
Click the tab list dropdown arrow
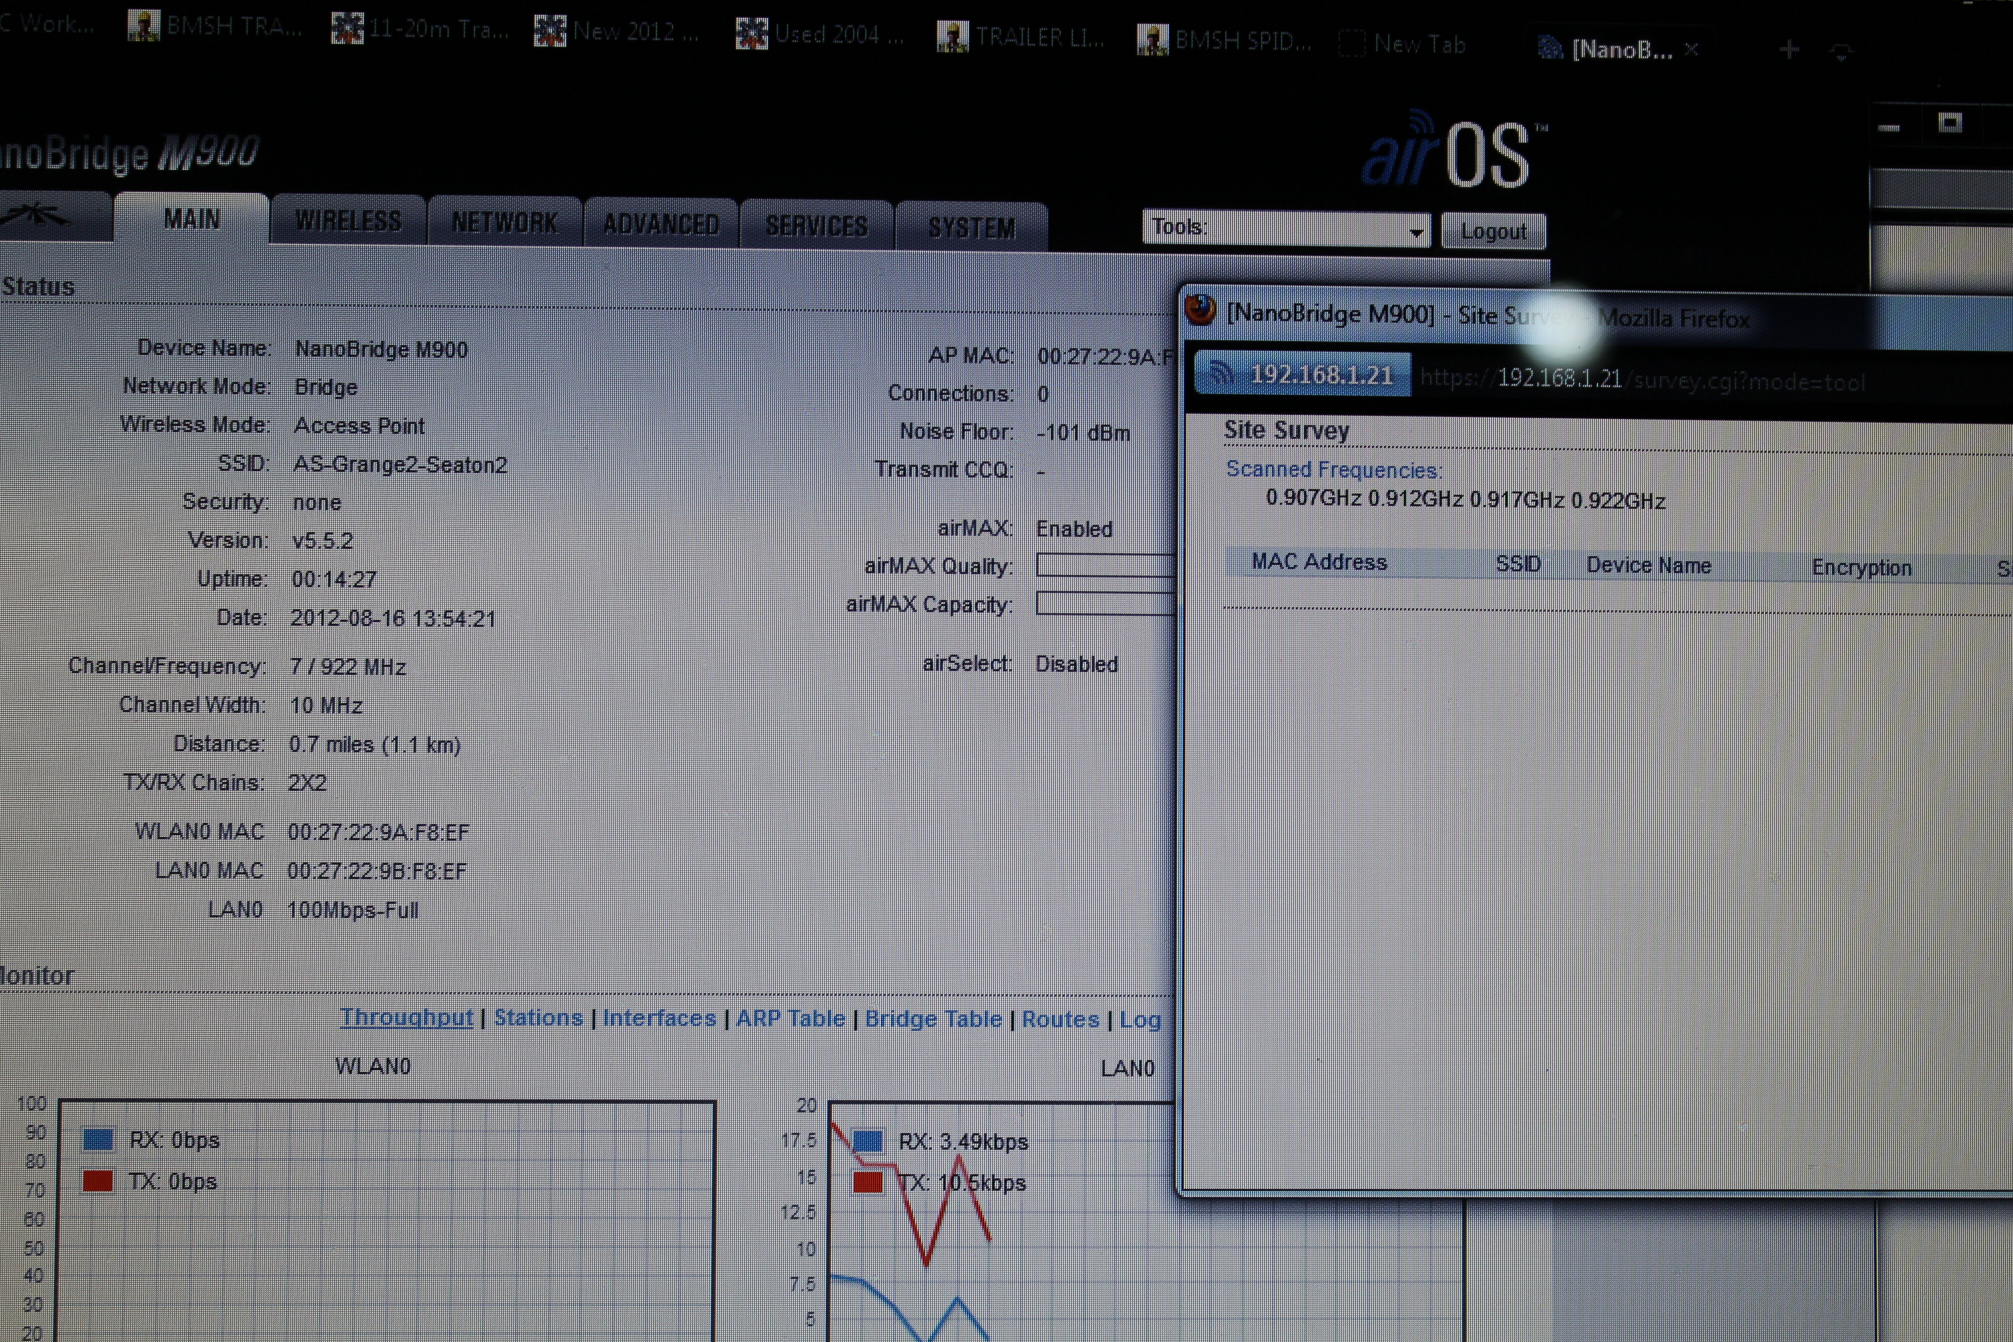click(1841, 52)
